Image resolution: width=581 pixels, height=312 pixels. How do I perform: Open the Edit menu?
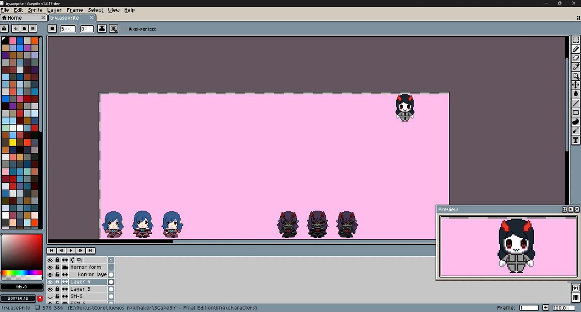click(x=18, y=10)
